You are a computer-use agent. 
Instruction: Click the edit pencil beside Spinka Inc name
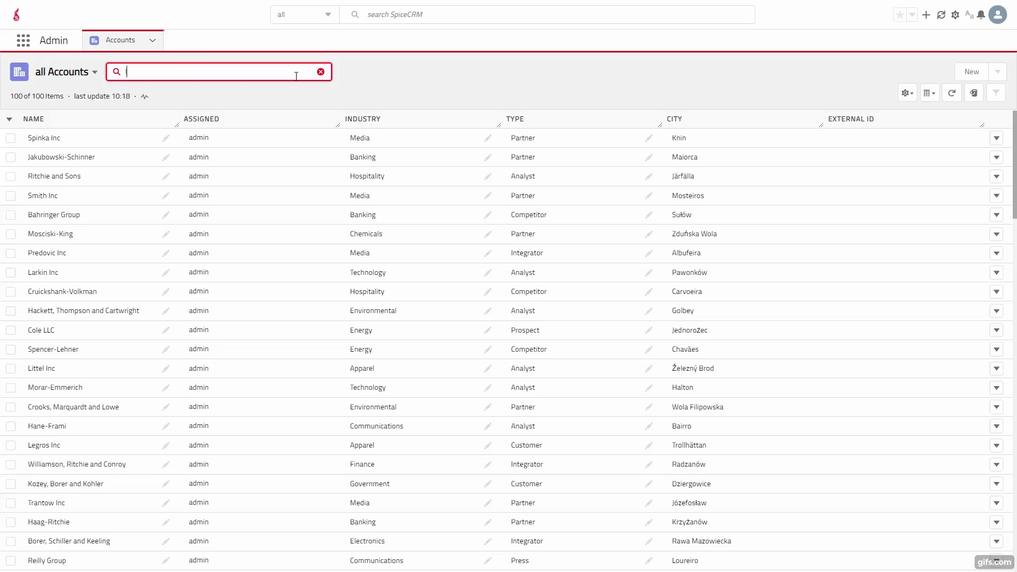click(166, 138)
